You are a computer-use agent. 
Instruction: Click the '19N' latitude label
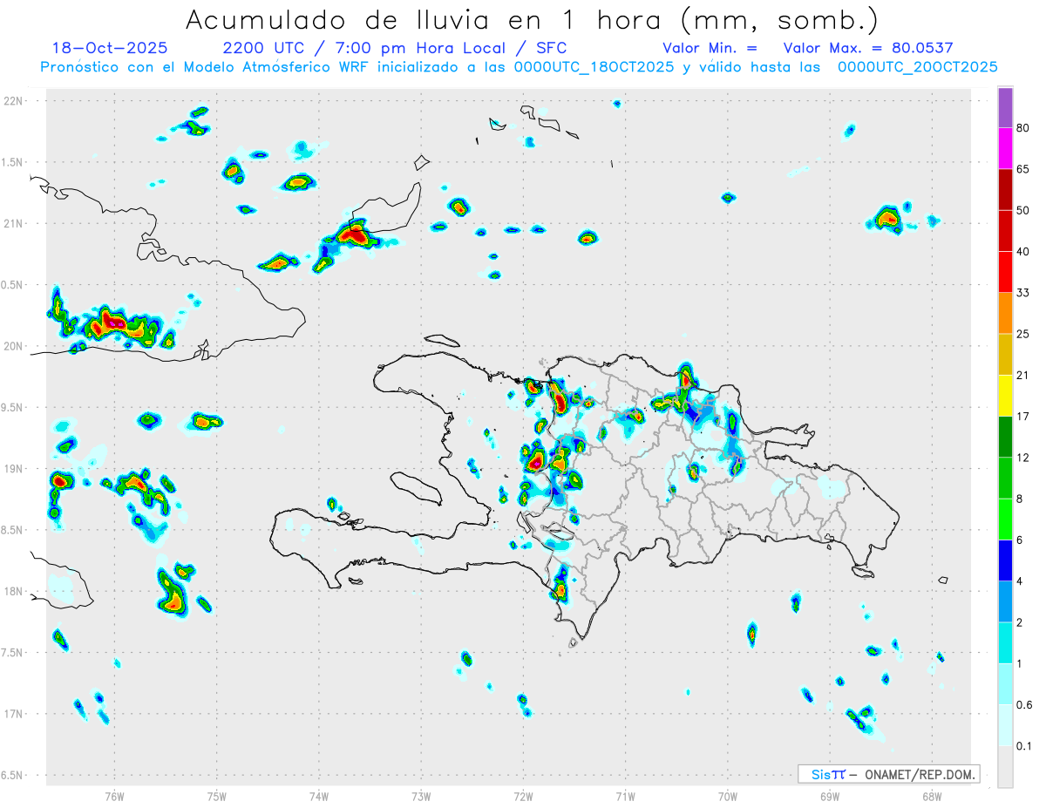tap(14, 469)
